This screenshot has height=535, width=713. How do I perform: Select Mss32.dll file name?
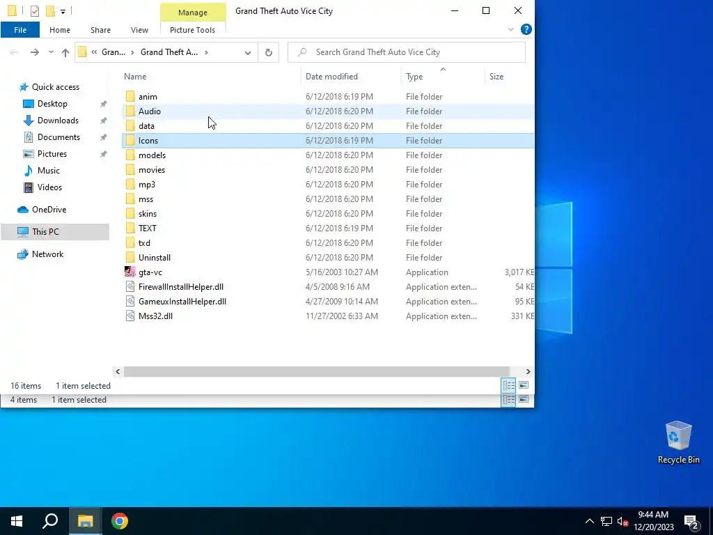click(155, 316)
